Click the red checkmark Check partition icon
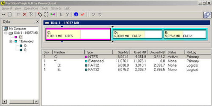The image size is (212, 106). 83,14
